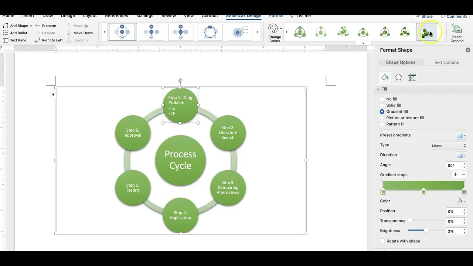
Task: Switch layout Right to Left
Action: (x=48, y=40)
